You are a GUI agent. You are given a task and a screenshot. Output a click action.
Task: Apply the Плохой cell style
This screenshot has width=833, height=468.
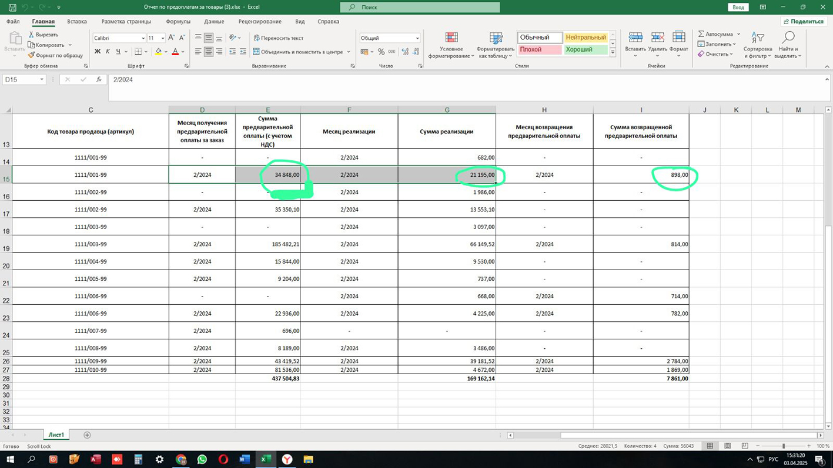[x=539, y=50]
